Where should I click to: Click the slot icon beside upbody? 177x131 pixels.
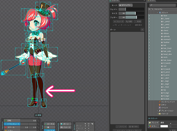[x=162, y=36]
